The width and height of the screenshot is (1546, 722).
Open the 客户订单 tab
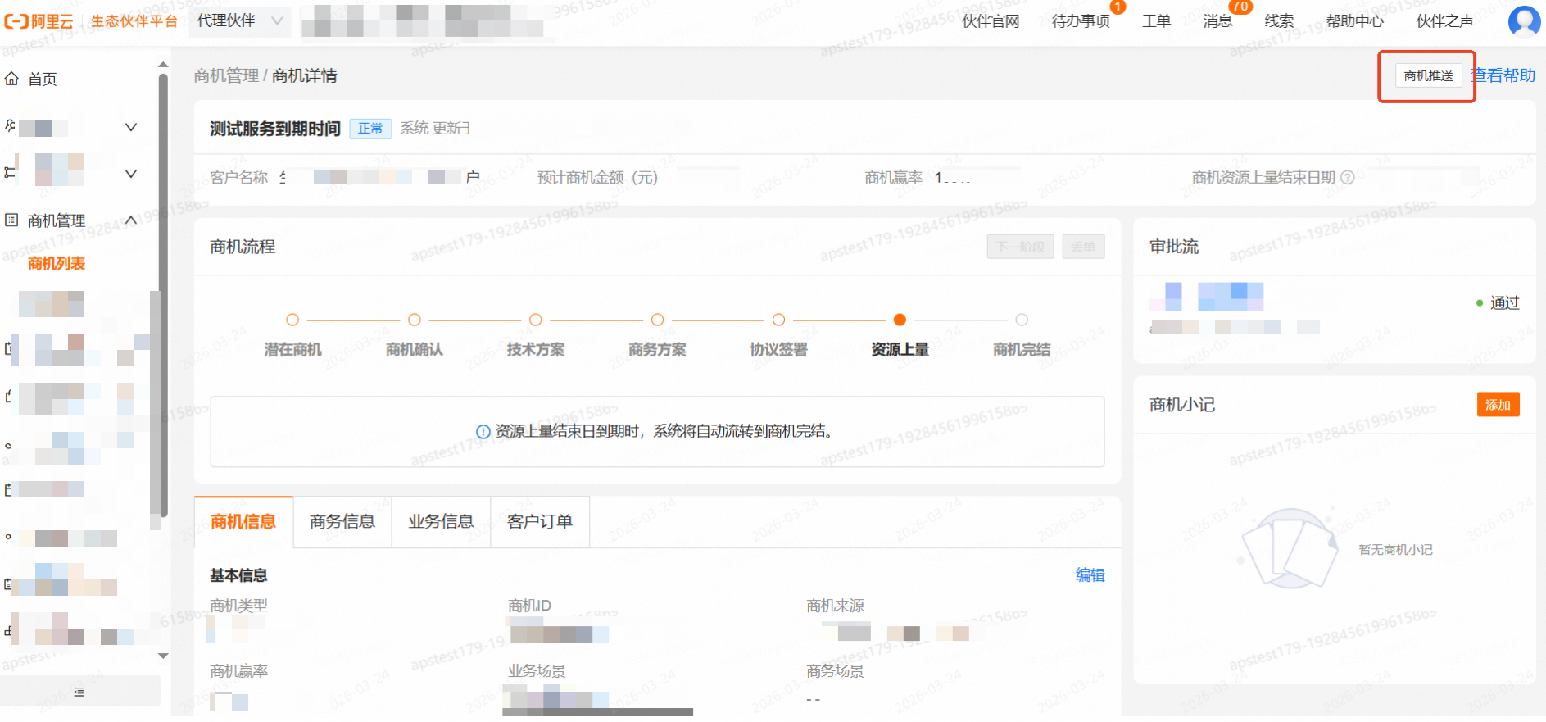point(539,521)
